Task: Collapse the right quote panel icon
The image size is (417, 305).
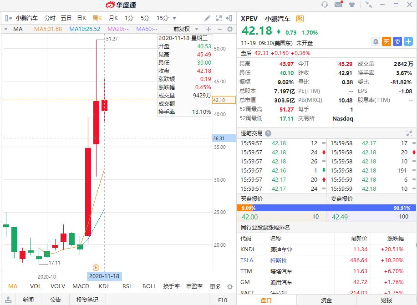Action: pos(229,18)
